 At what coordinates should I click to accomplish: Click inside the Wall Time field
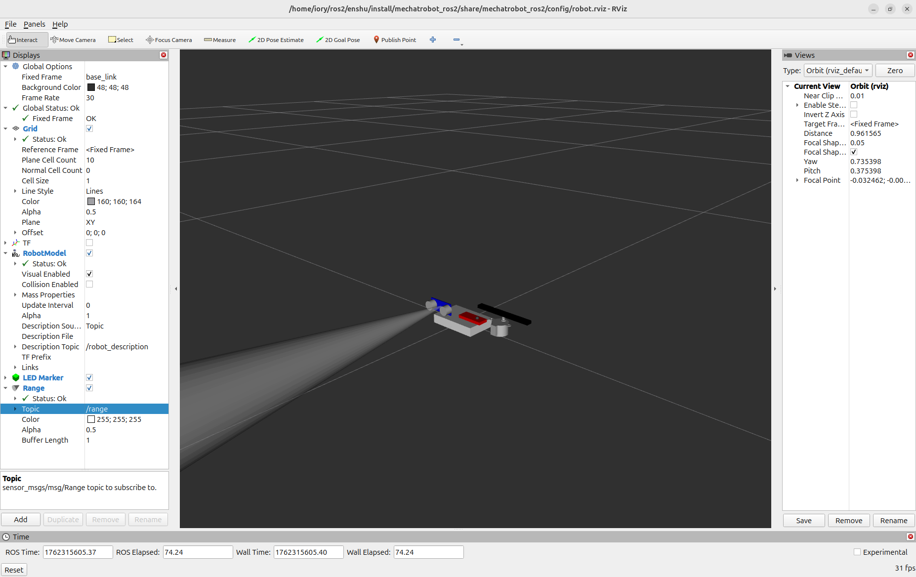point(308,552)
